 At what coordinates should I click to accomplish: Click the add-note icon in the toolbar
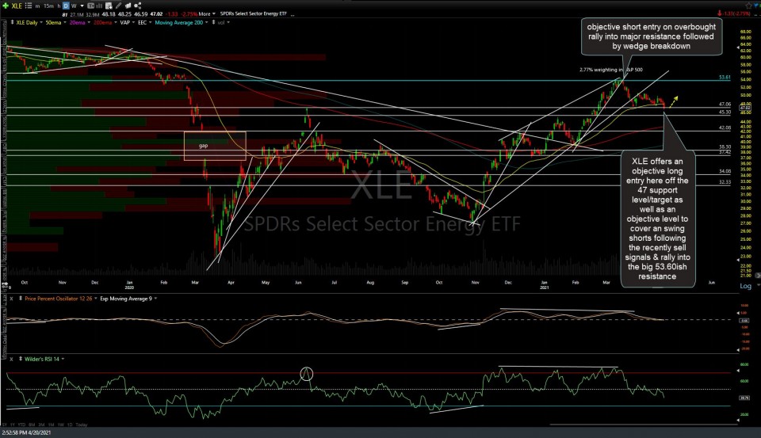(x=109, y=6)
